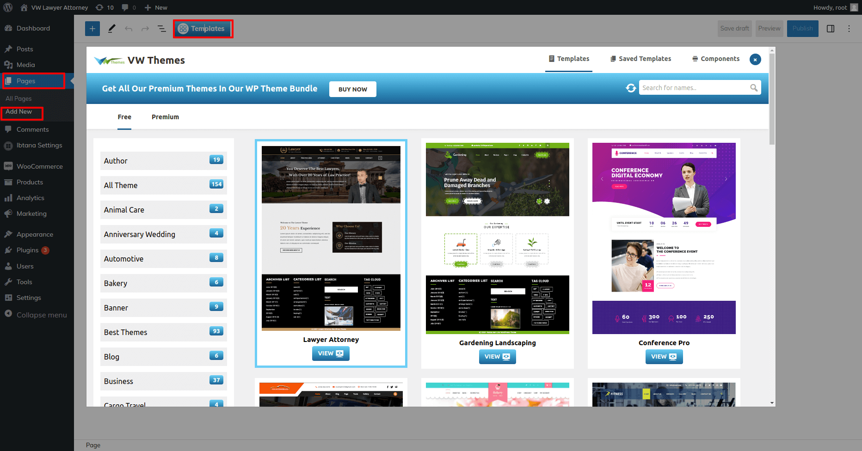The width and height of the screenshot is (862, 451).
Task: Switch to the Saved Templates tab
Action: point(640,59)
